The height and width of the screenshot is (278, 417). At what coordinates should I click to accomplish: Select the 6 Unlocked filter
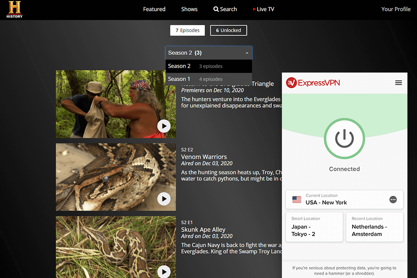pyautogui.click(x=228, y=30)
